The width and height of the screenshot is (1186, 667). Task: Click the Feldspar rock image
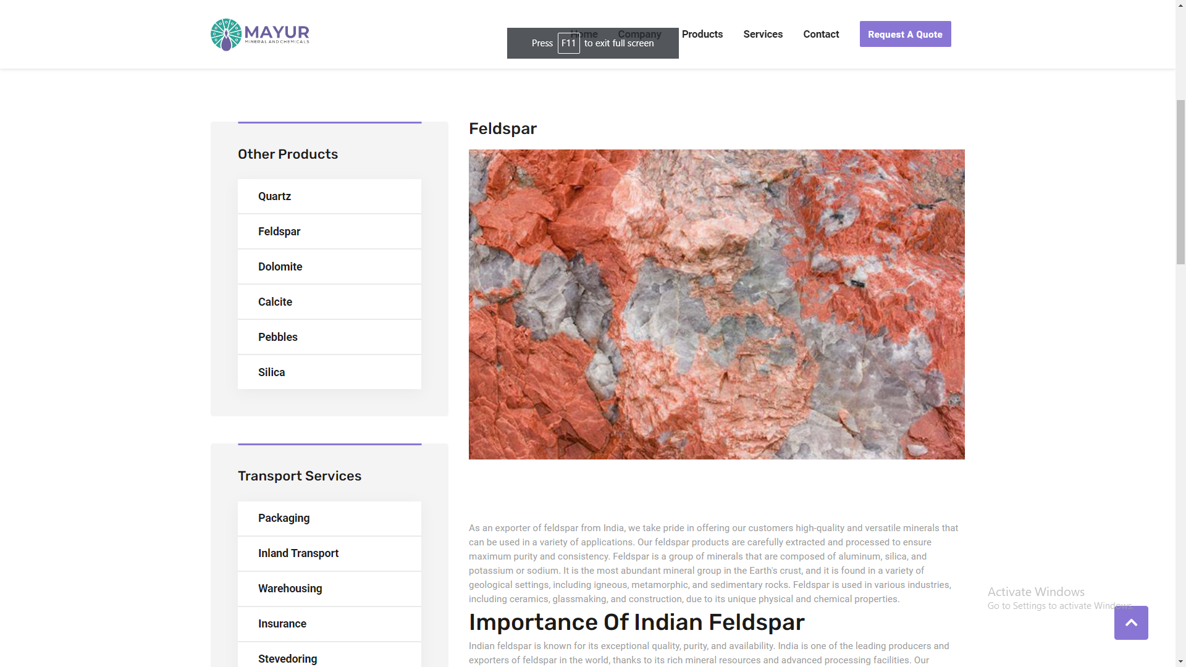(717, 304)
